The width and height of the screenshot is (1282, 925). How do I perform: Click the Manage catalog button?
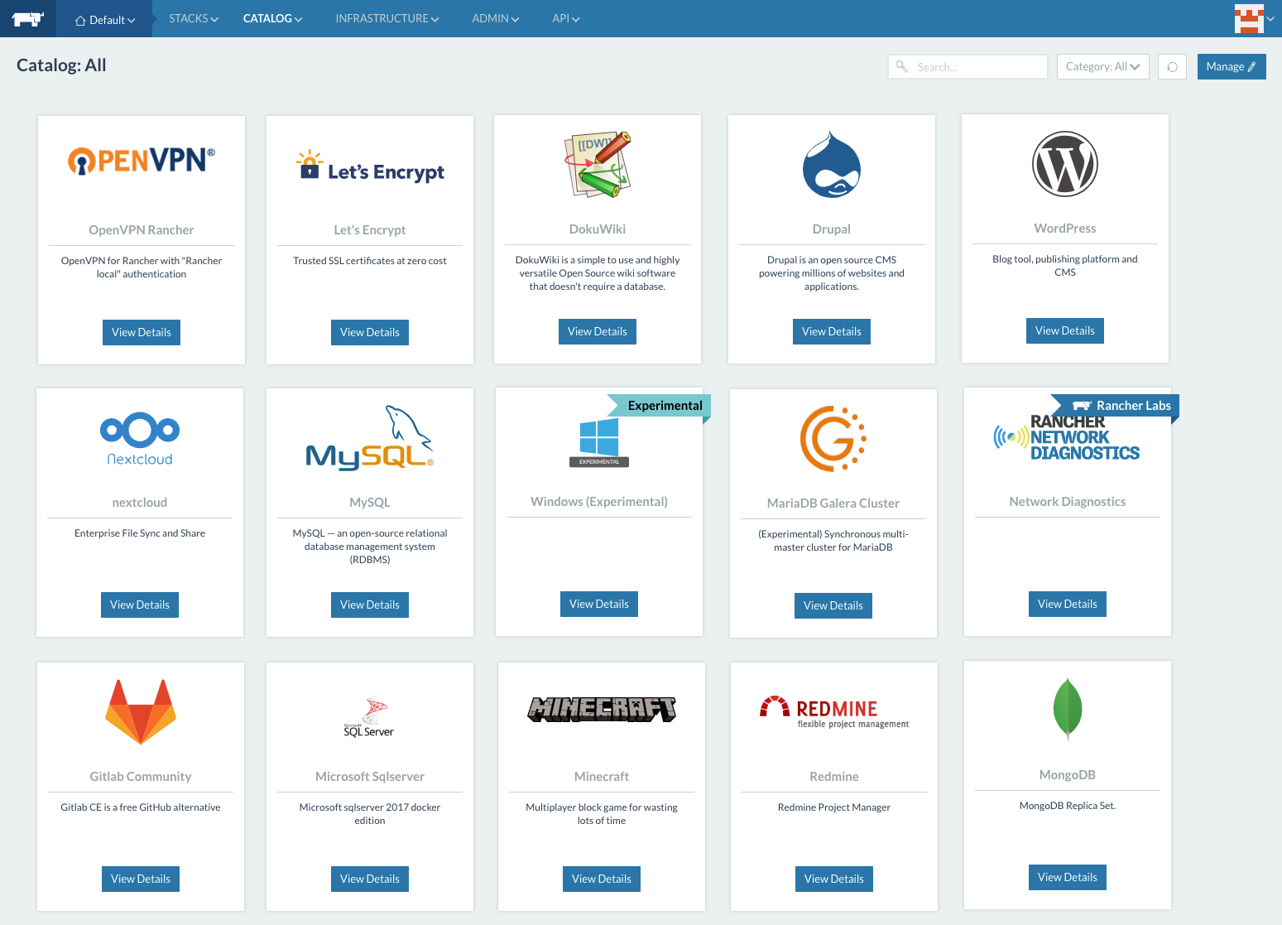click(x=1232, y=67)
